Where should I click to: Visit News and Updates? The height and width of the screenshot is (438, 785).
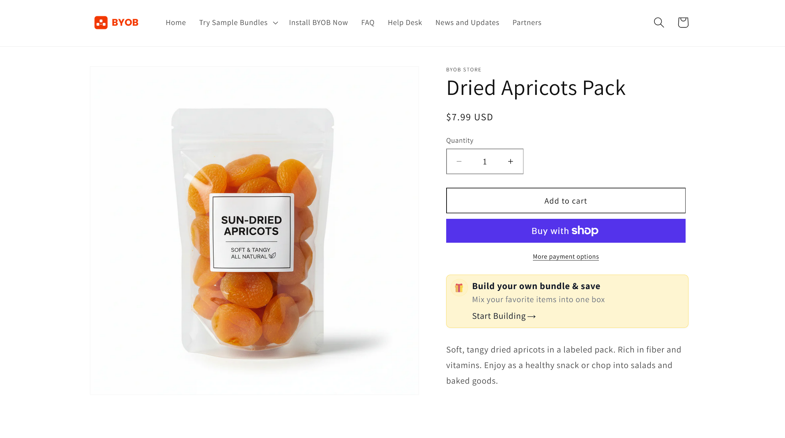(x=467, y=22)
